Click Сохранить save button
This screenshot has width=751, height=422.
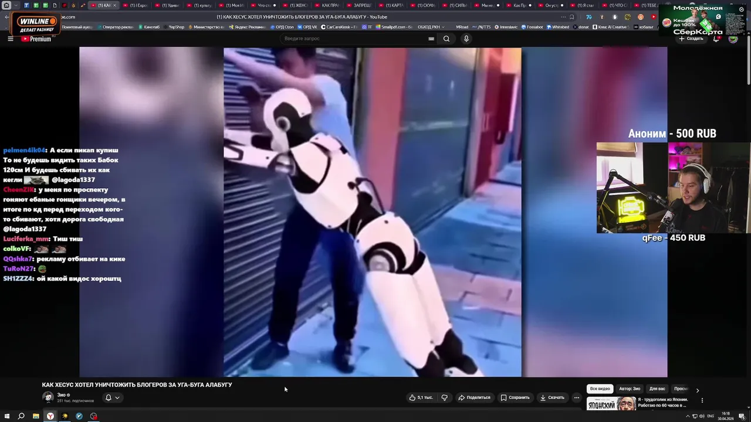515,397
